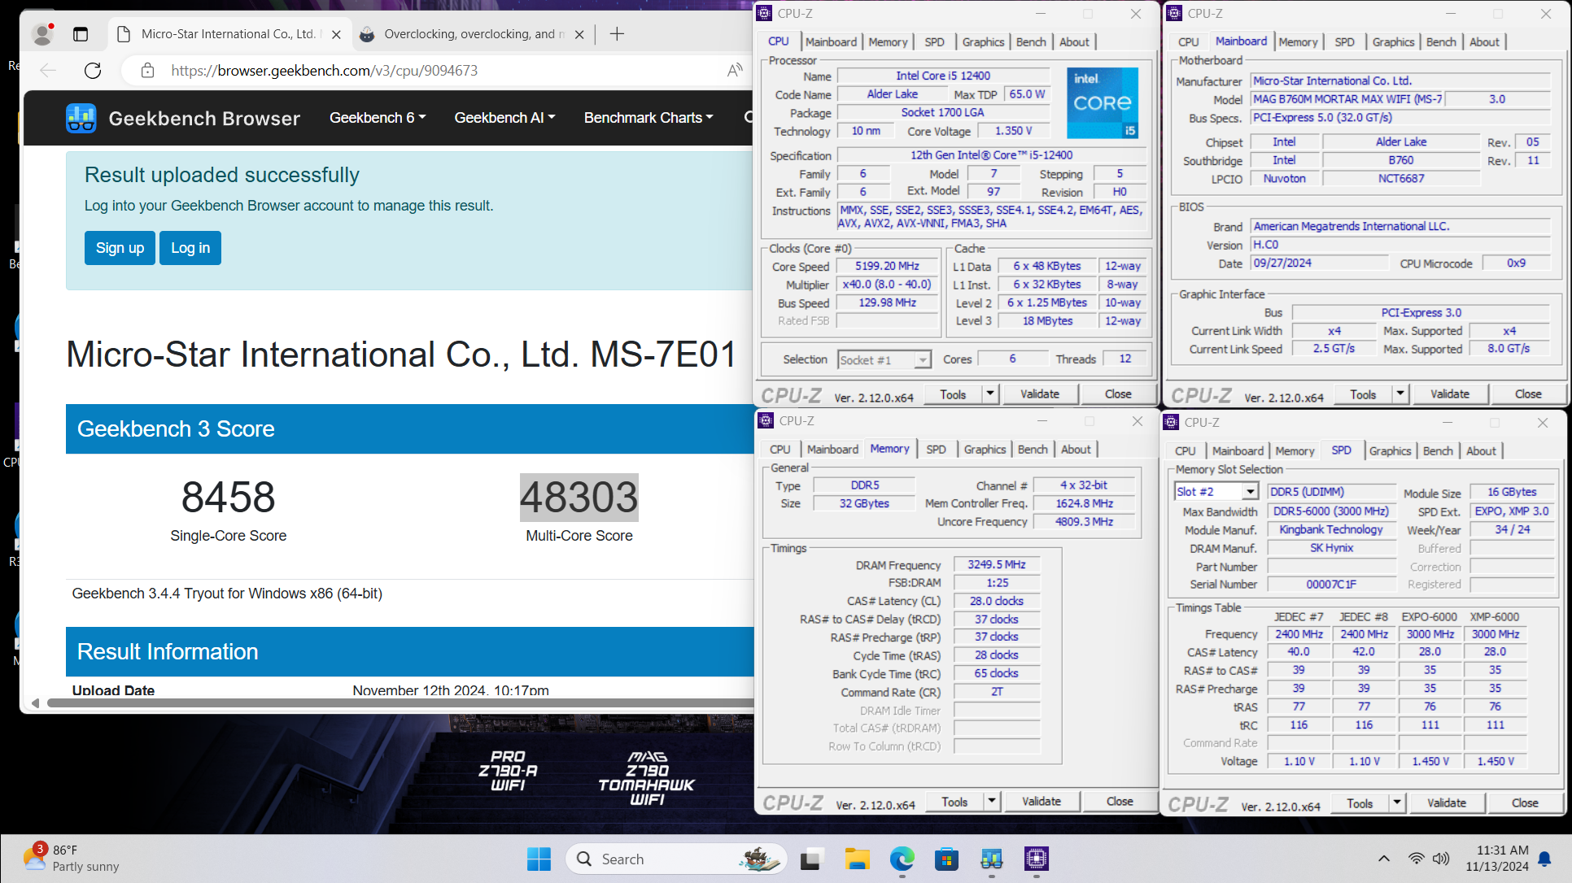Click CPU-Z icon in Memory window title
The width and height of the screenshot is (1572, 883).
[x=766, y=420]
